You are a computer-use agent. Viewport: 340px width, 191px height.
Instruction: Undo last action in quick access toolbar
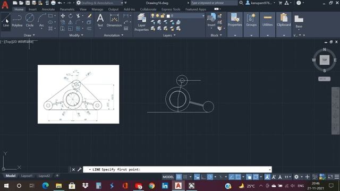tap(60, 3)
